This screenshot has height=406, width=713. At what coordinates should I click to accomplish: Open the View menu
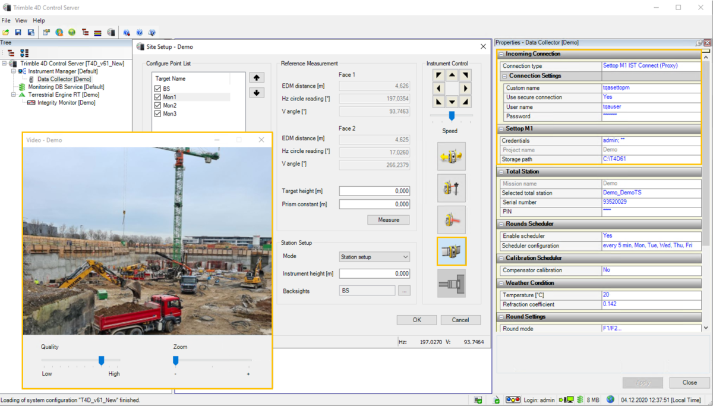click(x=21, y=20)
